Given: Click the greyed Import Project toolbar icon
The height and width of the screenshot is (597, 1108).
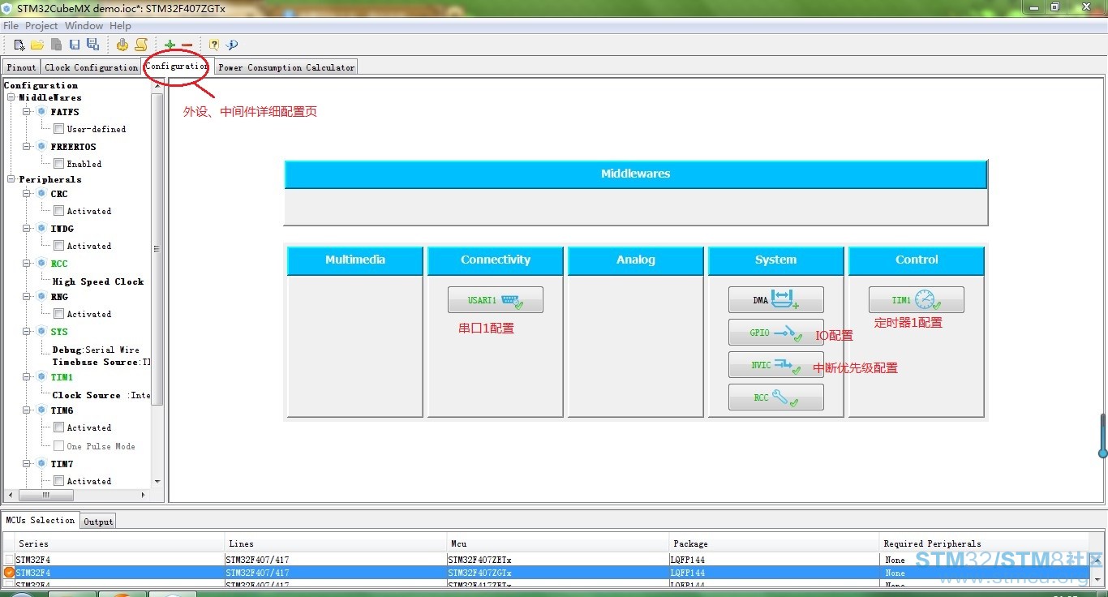Looking at the screenshot, I should point(56,45).
